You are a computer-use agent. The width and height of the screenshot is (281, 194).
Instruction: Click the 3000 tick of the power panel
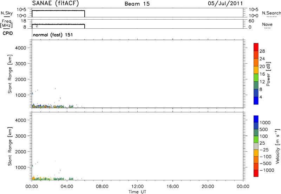click(x=20, y=64)
